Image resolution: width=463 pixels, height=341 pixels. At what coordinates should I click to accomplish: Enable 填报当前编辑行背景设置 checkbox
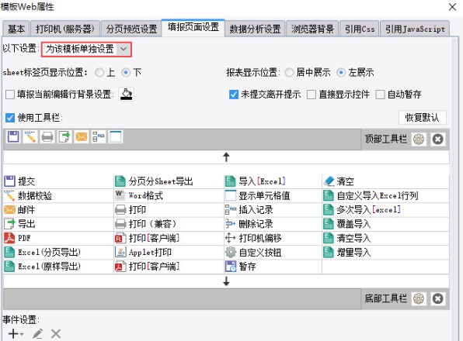tap(10, 95)
